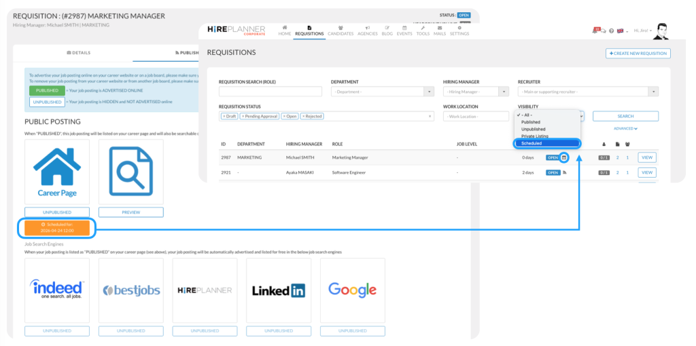Expand the Advanced search link
Screen dimensions: 696x346
coord(625,128)
